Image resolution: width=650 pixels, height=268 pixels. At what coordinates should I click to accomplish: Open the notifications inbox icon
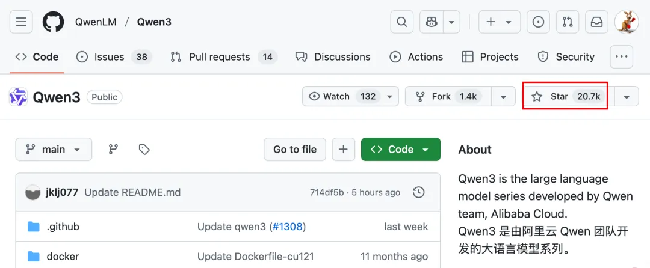click(x=596, y=22)
